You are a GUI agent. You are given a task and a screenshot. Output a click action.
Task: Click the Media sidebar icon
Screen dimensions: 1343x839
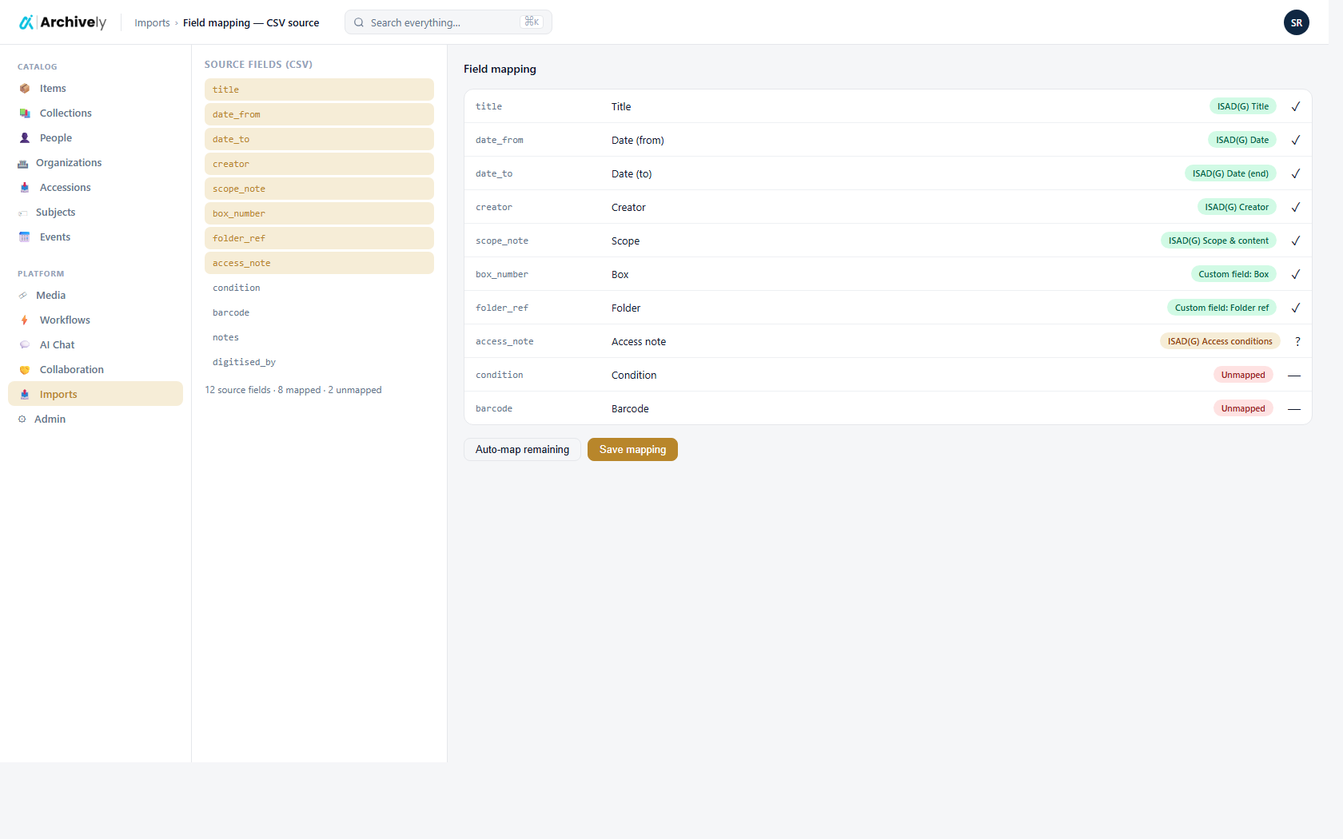23,296
